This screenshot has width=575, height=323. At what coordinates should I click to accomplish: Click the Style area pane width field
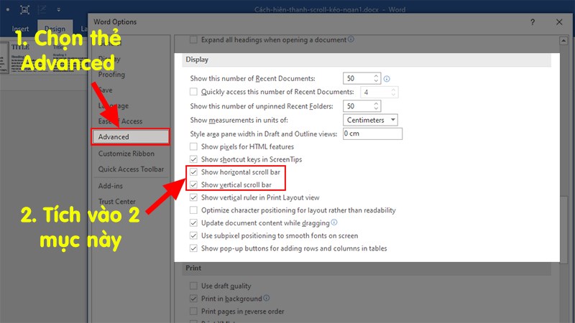click(372, 134)
